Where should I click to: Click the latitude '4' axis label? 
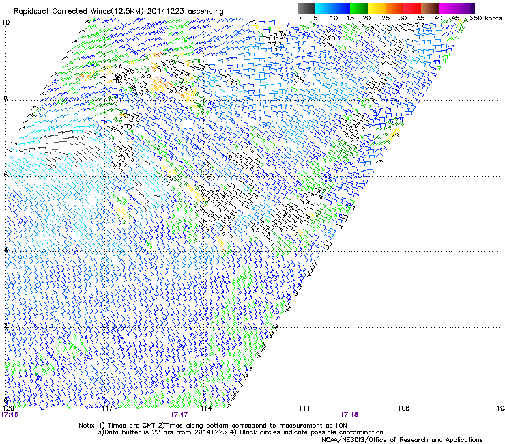(x=5, y=249)
